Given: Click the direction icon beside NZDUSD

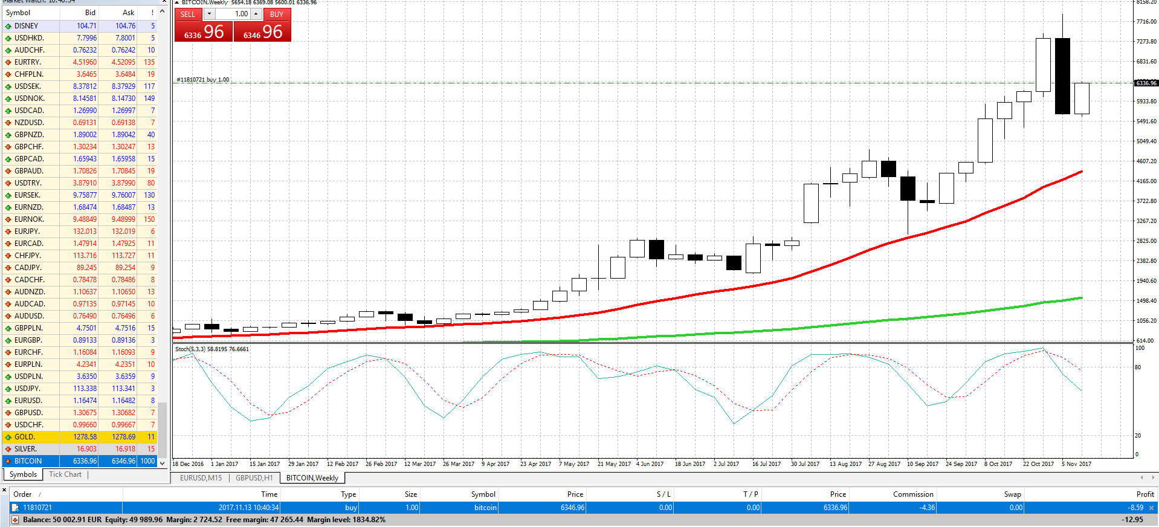Looking at the screenshot, I should pos(8,123).
